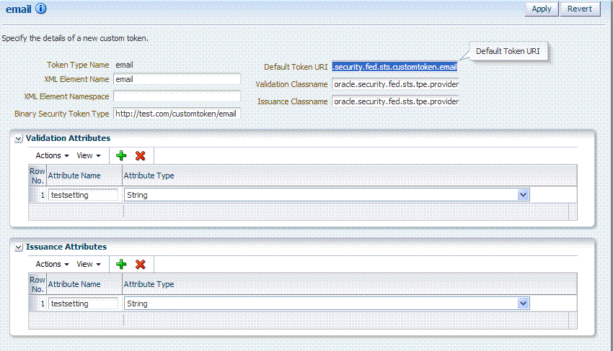Focus the XML Element Namespace field
613x351 pixels.
coord(177,96)
